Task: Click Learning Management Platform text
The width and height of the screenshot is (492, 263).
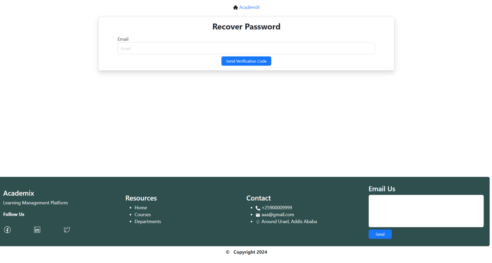Action: [x=35, y=203]
